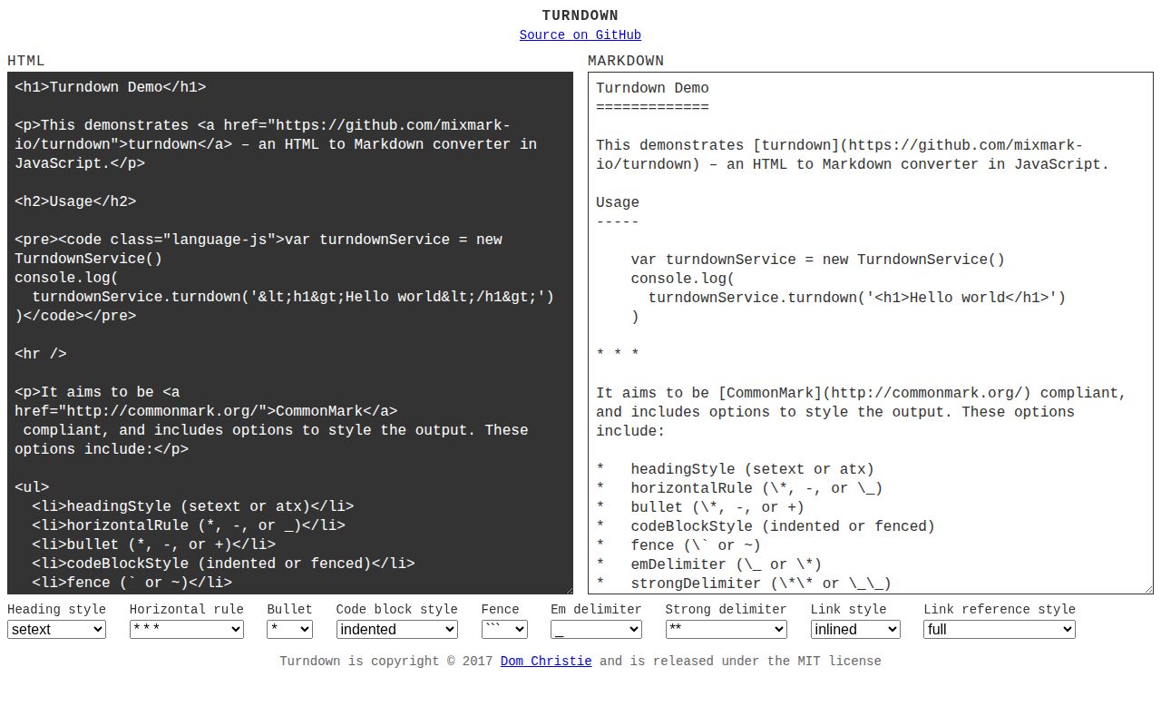Screen dimensions: 1161x726
Task: Open the Dom Christie link
Action: [546, 662]
